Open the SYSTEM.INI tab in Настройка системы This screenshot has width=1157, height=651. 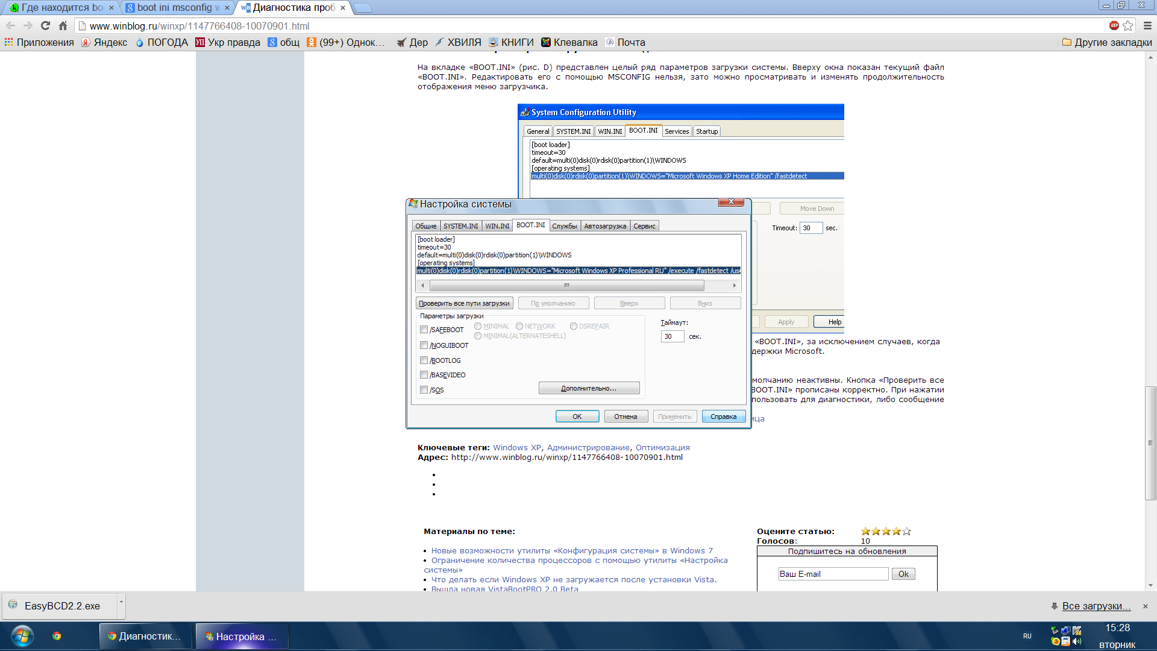tap(461, 226)
